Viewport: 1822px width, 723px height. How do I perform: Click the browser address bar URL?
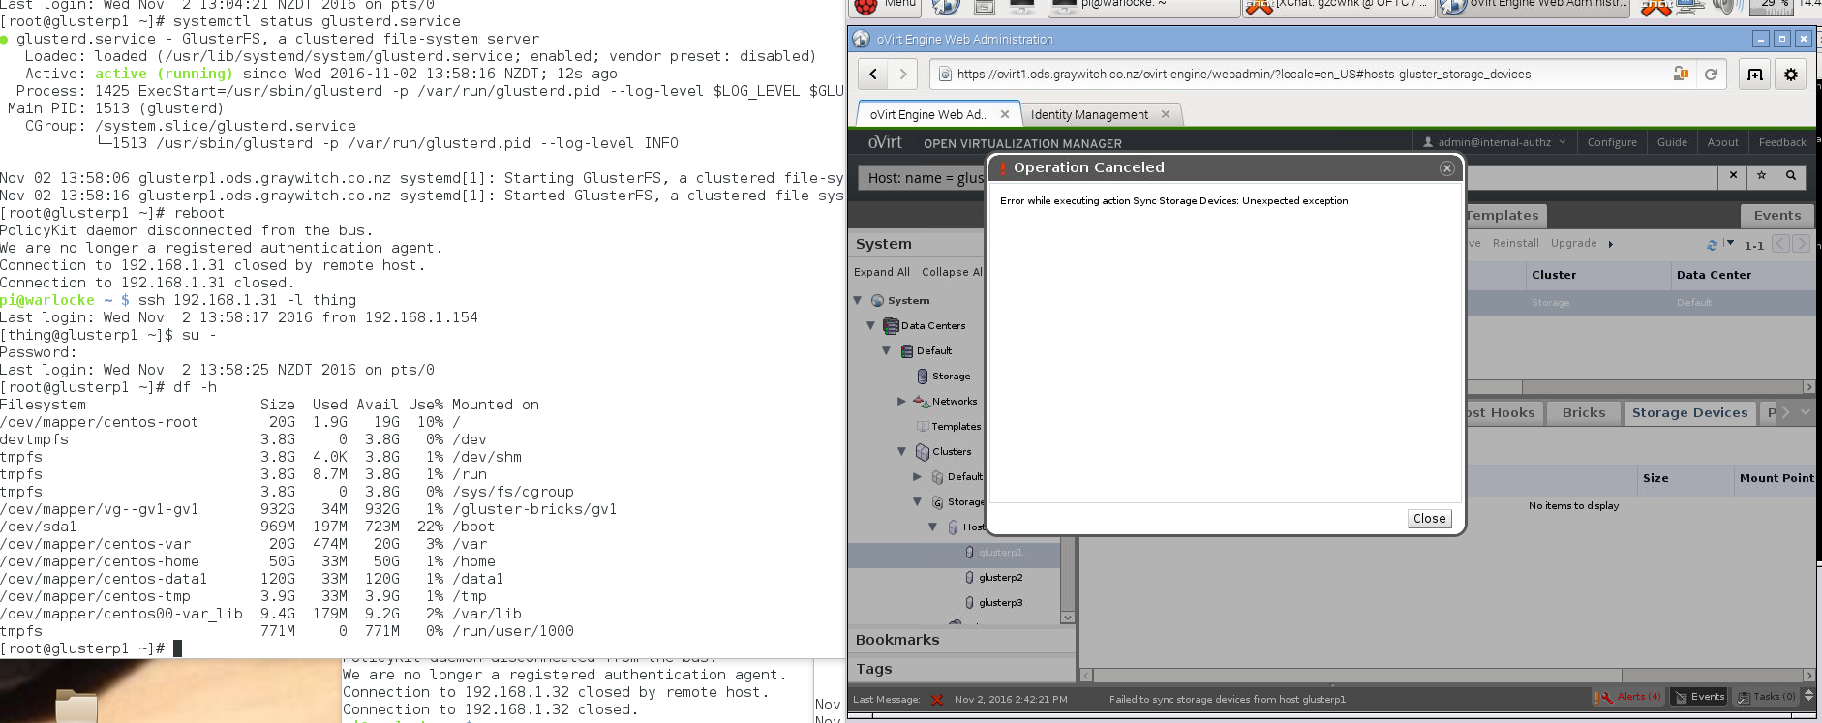tap(1243, 75)
